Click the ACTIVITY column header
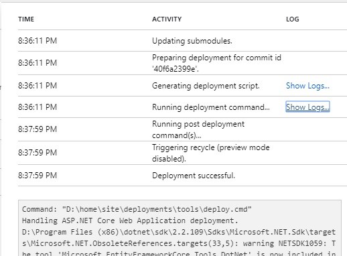Viewport: 347px width, 256px height. 167,19
